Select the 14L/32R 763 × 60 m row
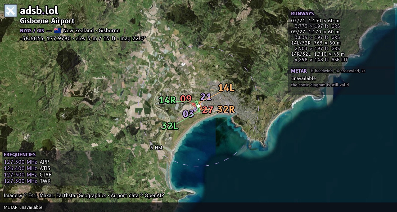 316,43
